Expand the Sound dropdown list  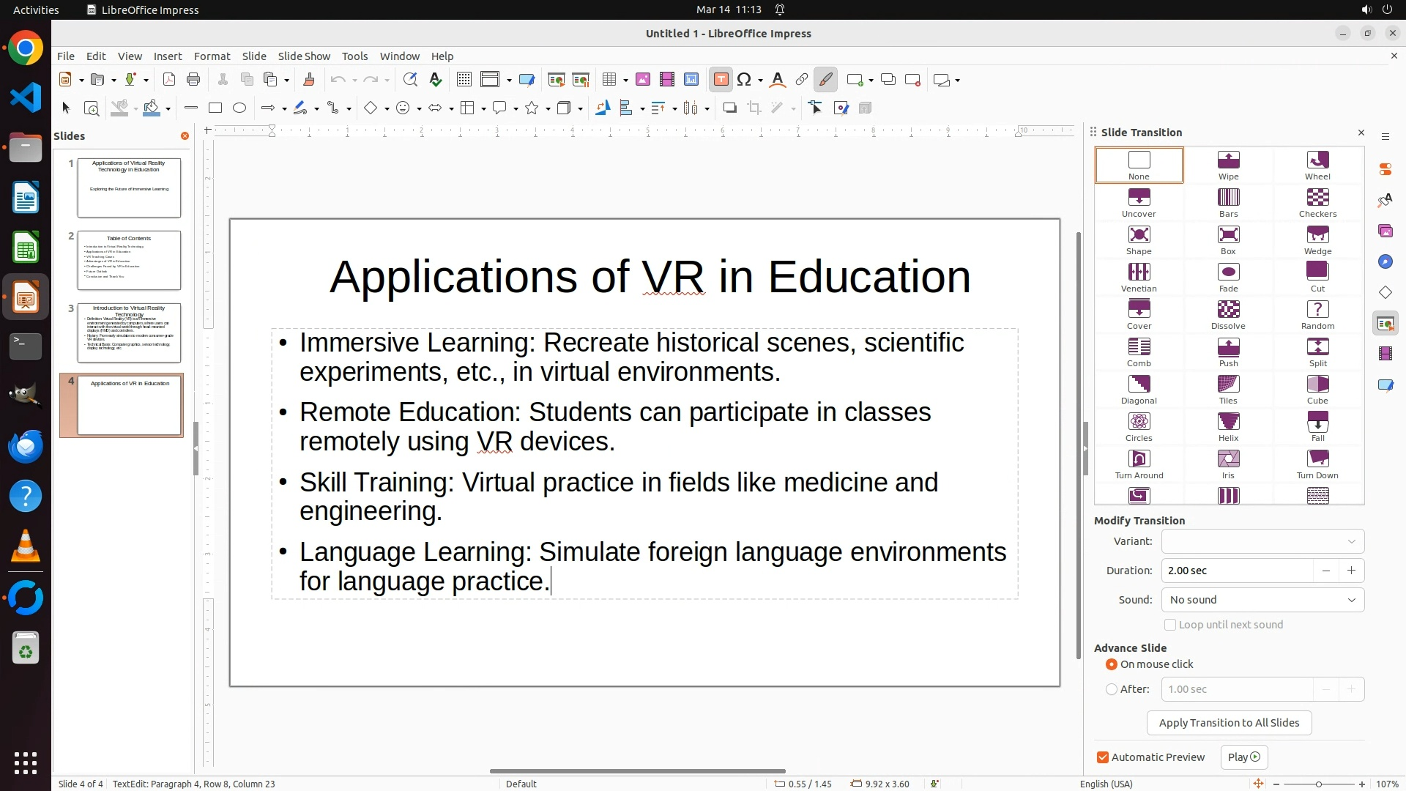click(1262, 600)
